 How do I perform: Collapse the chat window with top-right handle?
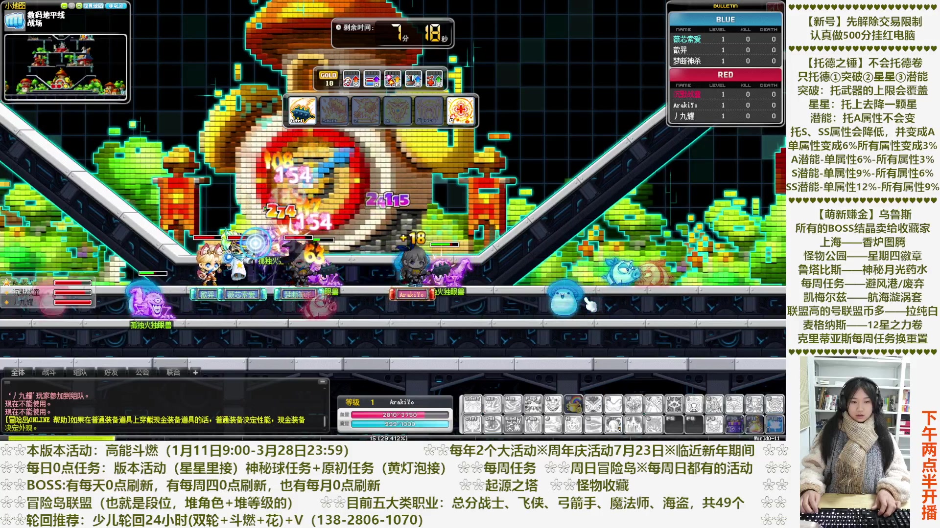click(x=322, y=382)
